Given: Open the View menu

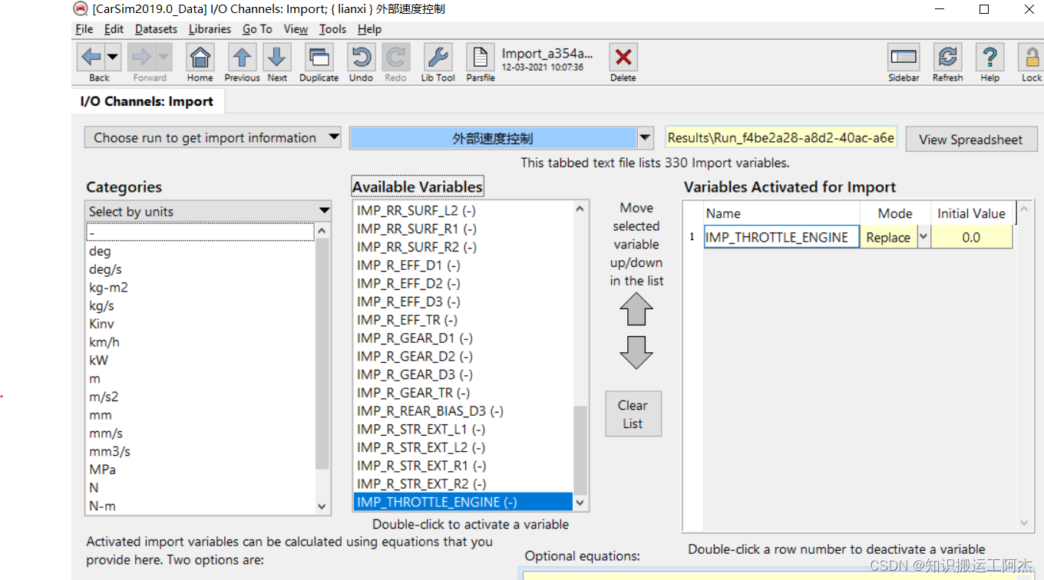Looking at the screenshot, I should tap(296, 29).
